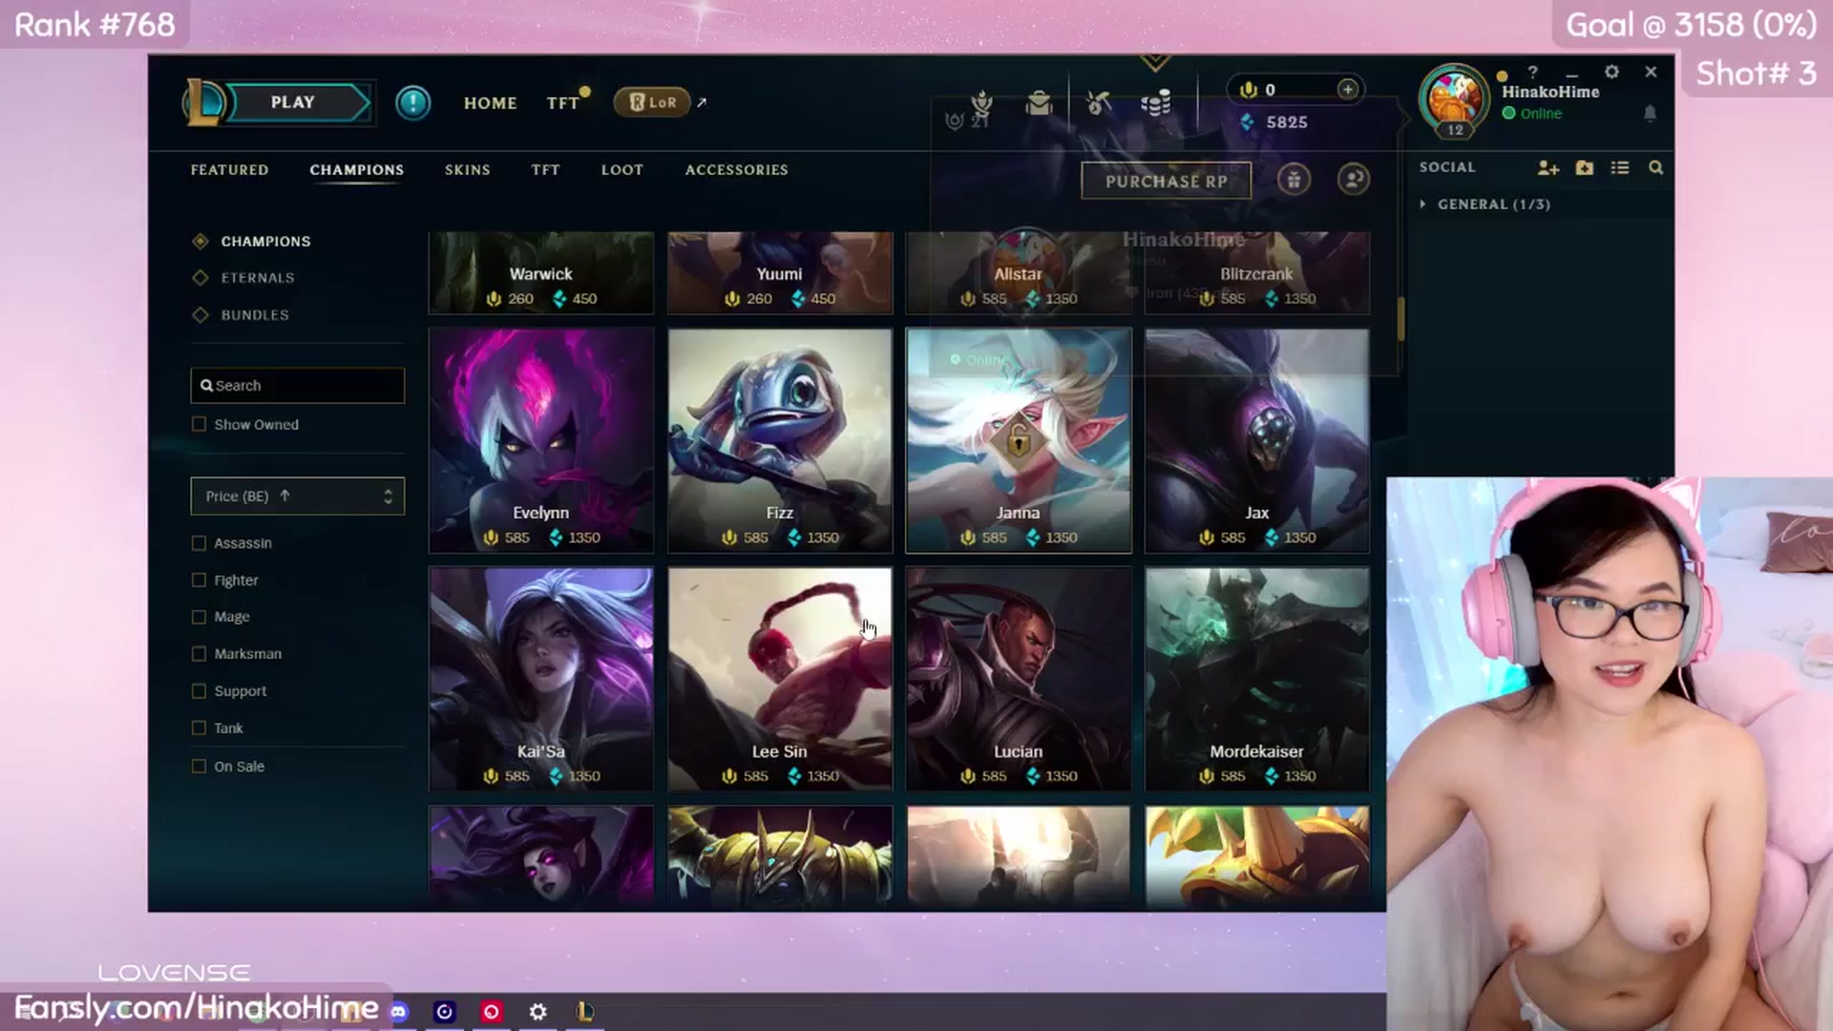This screenshot has width=1833, height=1031.
Task: Check the Tank filter checkbox
Action: (x=199, y=727)
